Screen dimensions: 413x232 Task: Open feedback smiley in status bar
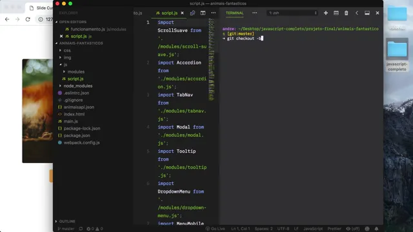367,229
